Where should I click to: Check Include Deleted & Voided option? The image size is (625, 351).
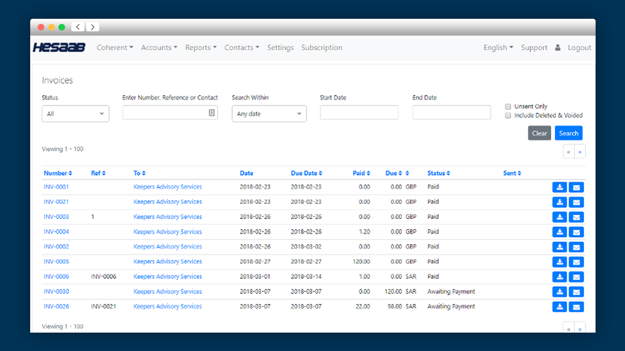click(508, 115)
